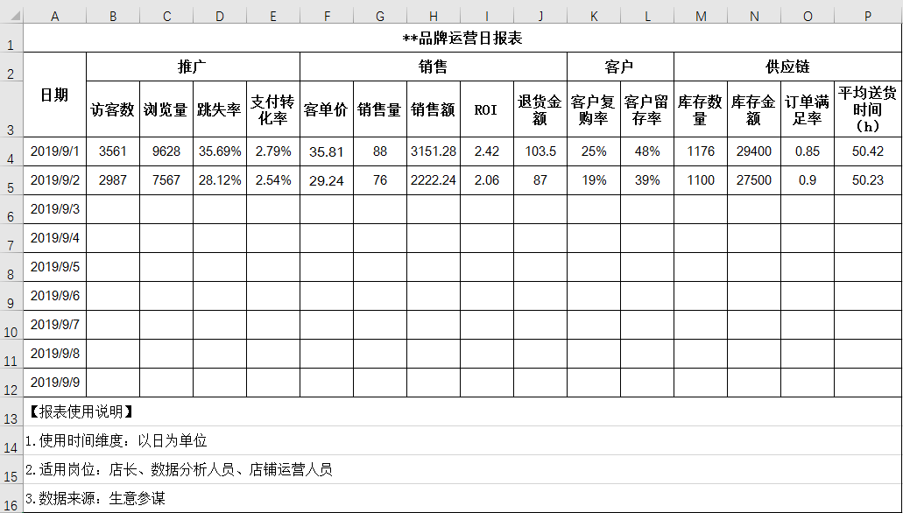903x513 pixels.
Task: Click the 库存金额 value 29400
Action: (x=753, y=150)
